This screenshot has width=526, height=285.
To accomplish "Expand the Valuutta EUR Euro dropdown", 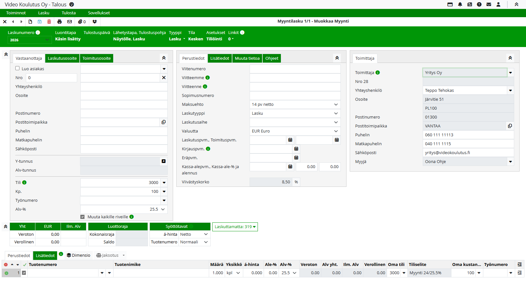I will 295,131.
